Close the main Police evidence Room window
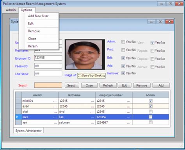 (179, 4)
